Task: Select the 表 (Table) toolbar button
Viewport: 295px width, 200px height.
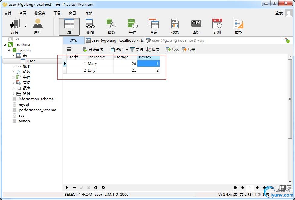Action: [x=69, y=27]
